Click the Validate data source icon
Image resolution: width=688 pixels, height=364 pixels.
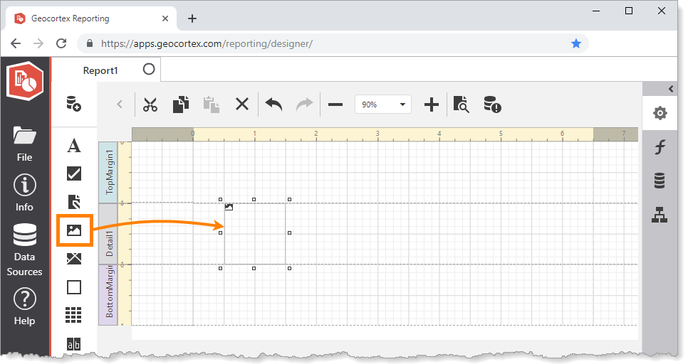point(492,105)
